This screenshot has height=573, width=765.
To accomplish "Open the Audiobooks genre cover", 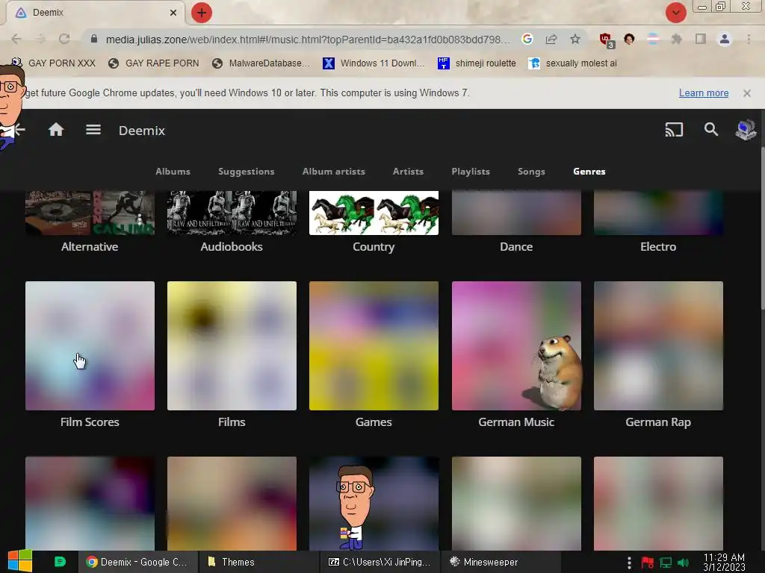I will (232, 213).
